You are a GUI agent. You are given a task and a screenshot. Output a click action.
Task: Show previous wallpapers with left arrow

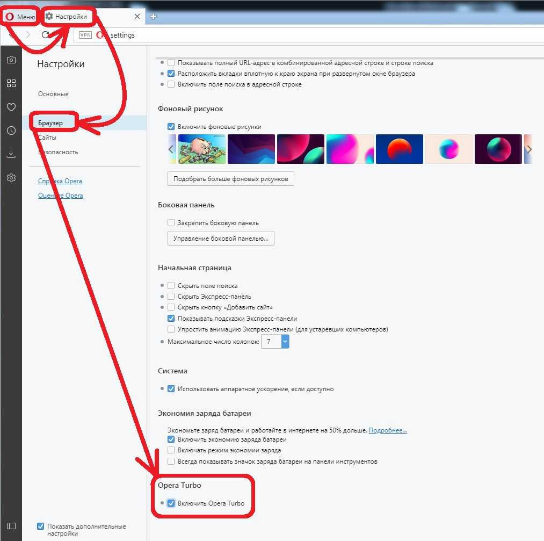[x=171, y=149]
